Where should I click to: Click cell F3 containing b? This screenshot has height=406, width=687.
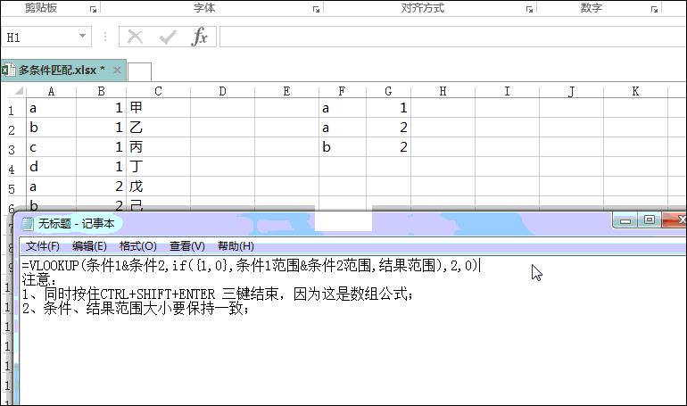pyautogui.click(x=343, y=147)
